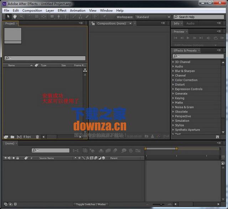Click the Toggle Switches / Modes button

click(91, 204)
